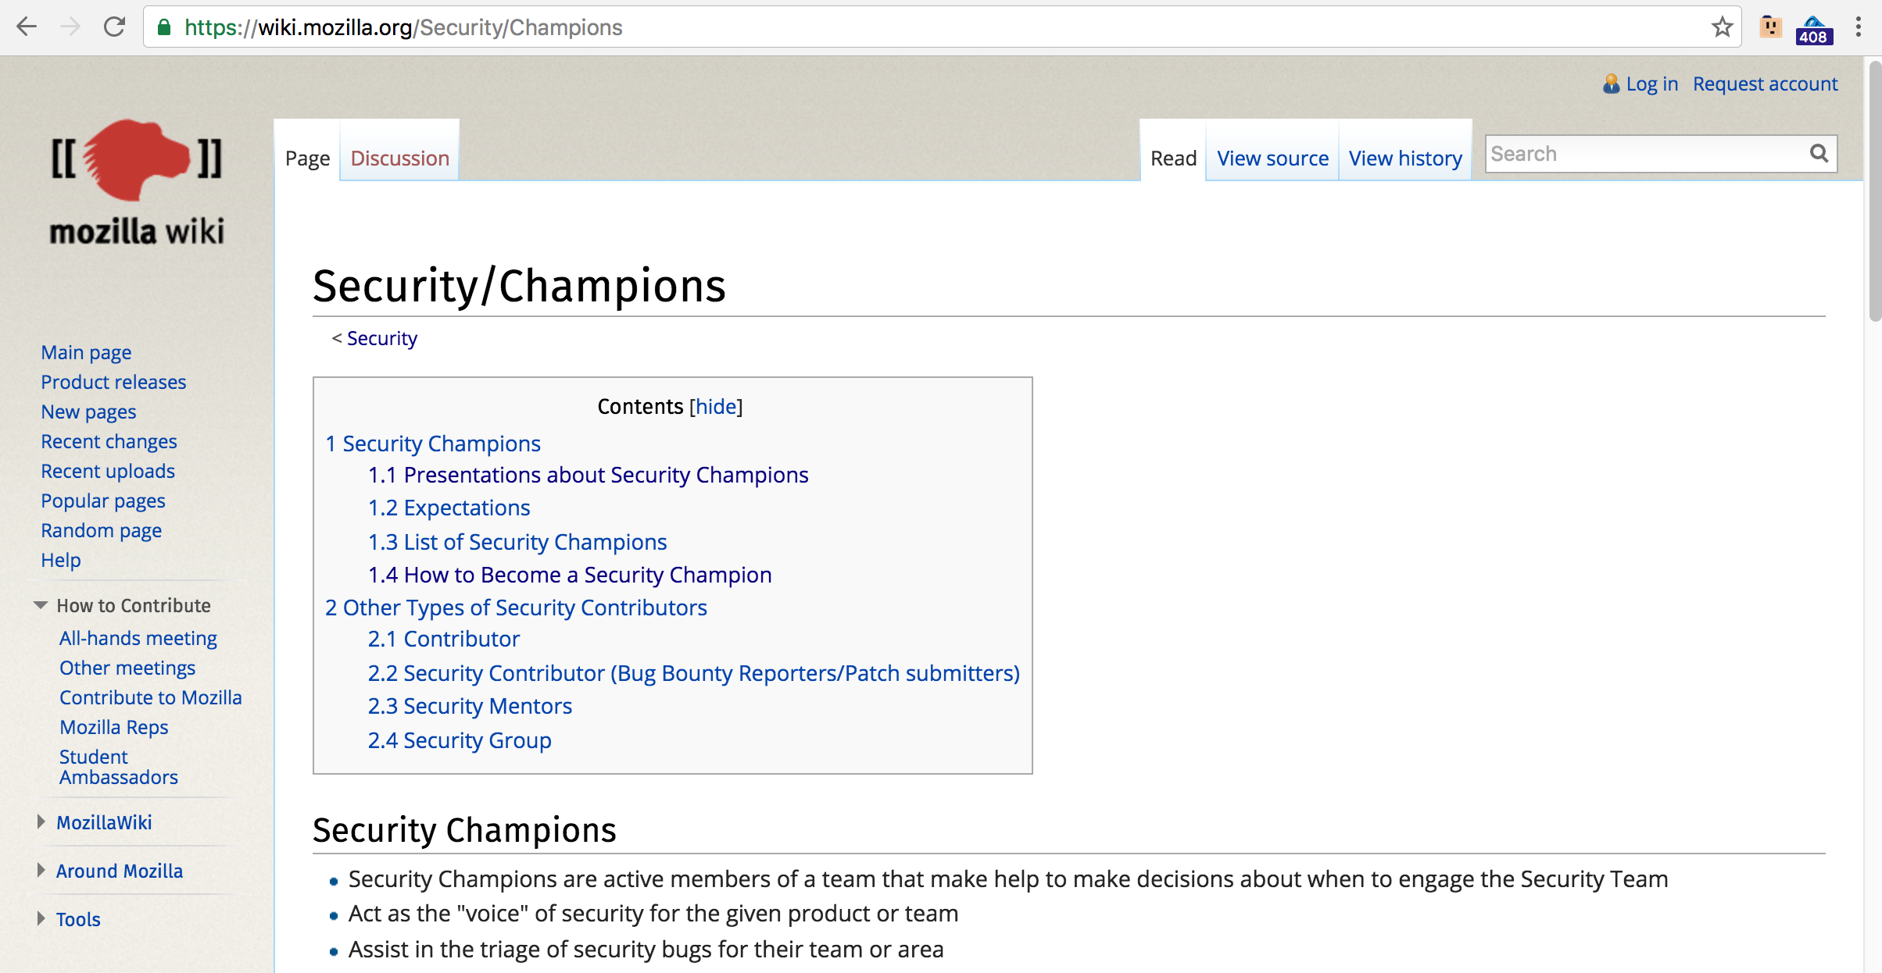Reload the page with refresh icon

tap(115, 27)
